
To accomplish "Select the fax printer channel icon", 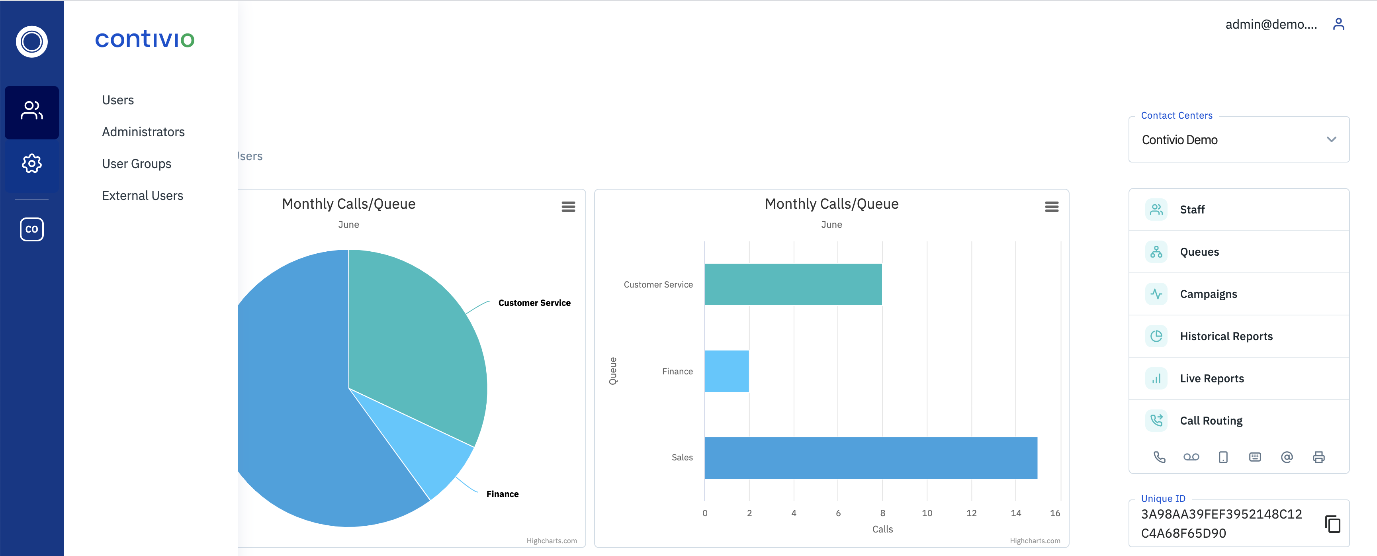I will click(x=1318, y=457).
